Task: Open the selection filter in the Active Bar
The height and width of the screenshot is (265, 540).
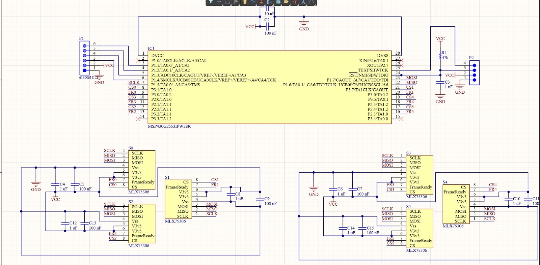Action: 211,2
